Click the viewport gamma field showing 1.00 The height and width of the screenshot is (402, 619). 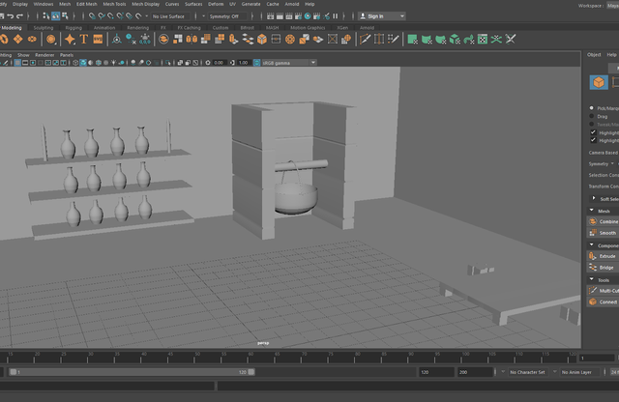coord(244,63)
